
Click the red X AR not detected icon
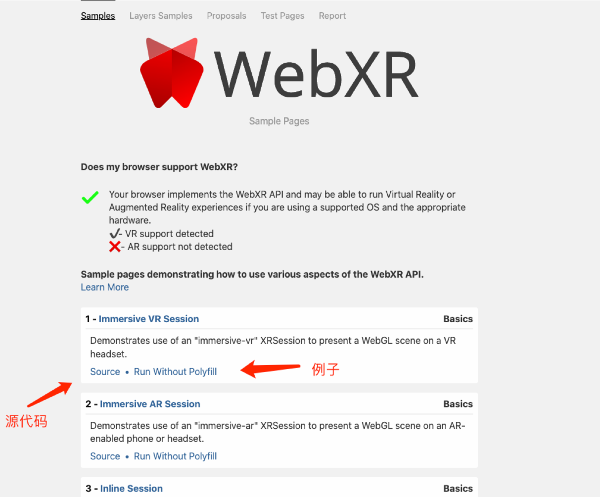click(115, 247)
